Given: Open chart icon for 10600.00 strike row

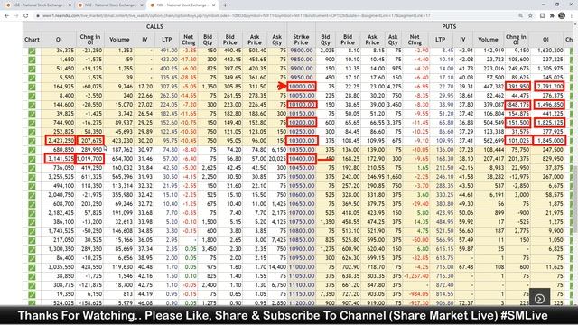Looking at the screenshot, I should coord(33,195).
